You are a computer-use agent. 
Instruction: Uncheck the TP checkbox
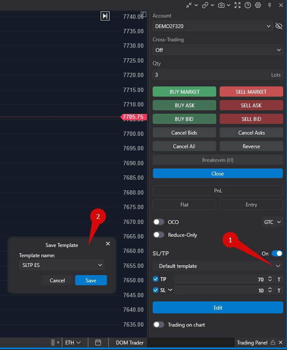tap(156, 279)
